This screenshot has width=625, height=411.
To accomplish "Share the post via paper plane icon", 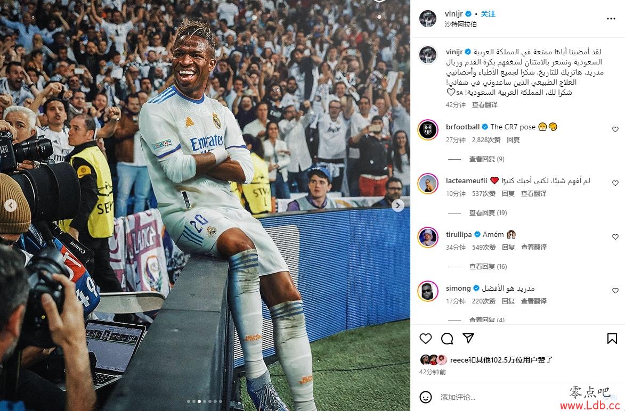I will tap(468, 338).
